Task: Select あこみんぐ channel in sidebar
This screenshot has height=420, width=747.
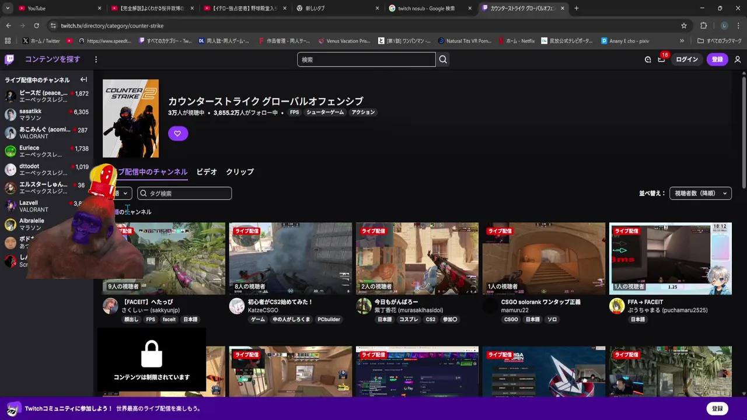Action: point(47,132)
